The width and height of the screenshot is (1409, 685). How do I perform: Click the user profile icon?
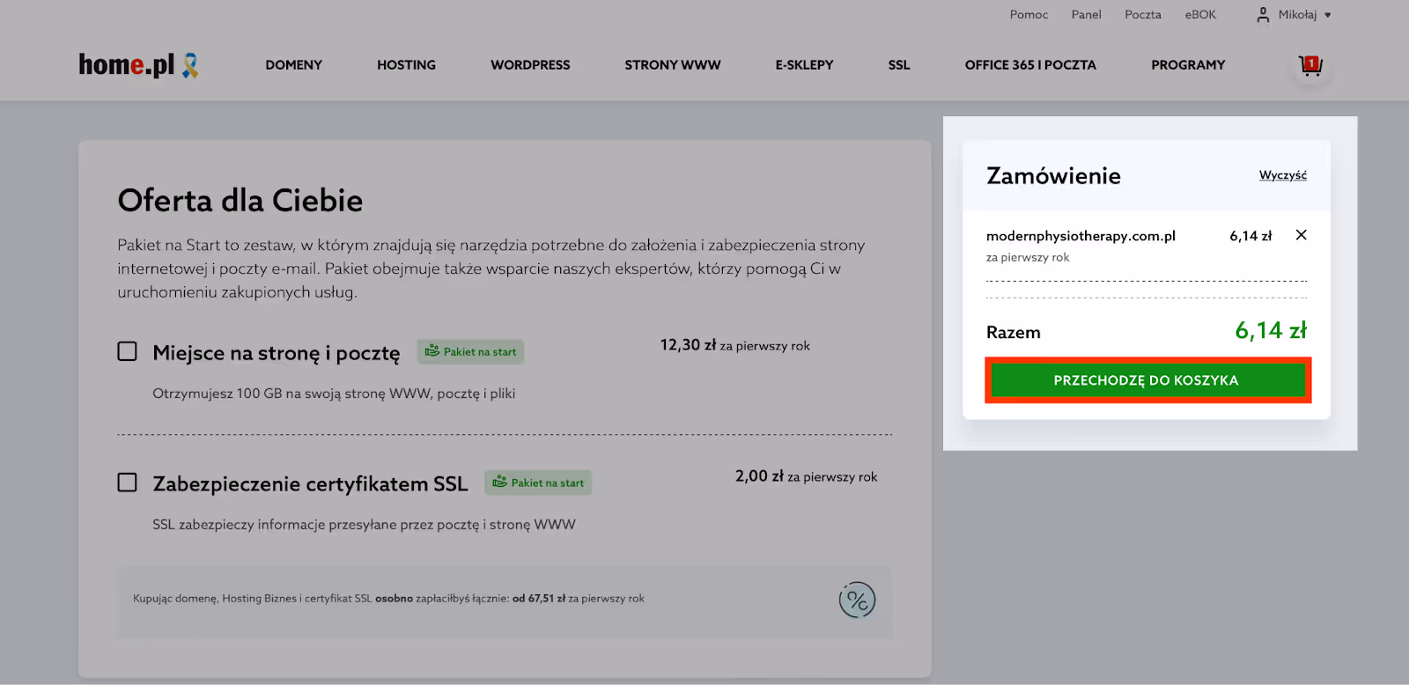point(1263,15)
